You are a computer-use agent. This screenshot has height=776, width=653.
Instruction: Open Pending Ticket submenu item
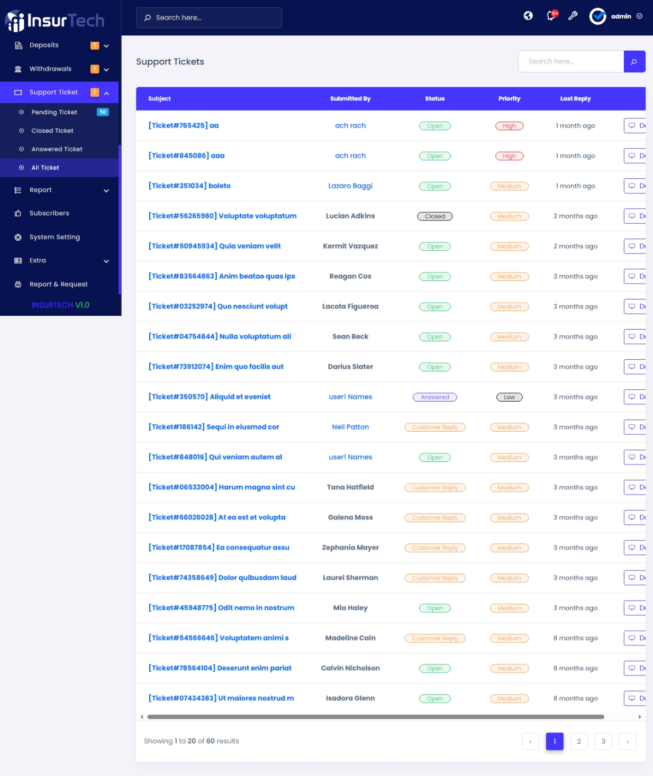(x=59, y=112)
